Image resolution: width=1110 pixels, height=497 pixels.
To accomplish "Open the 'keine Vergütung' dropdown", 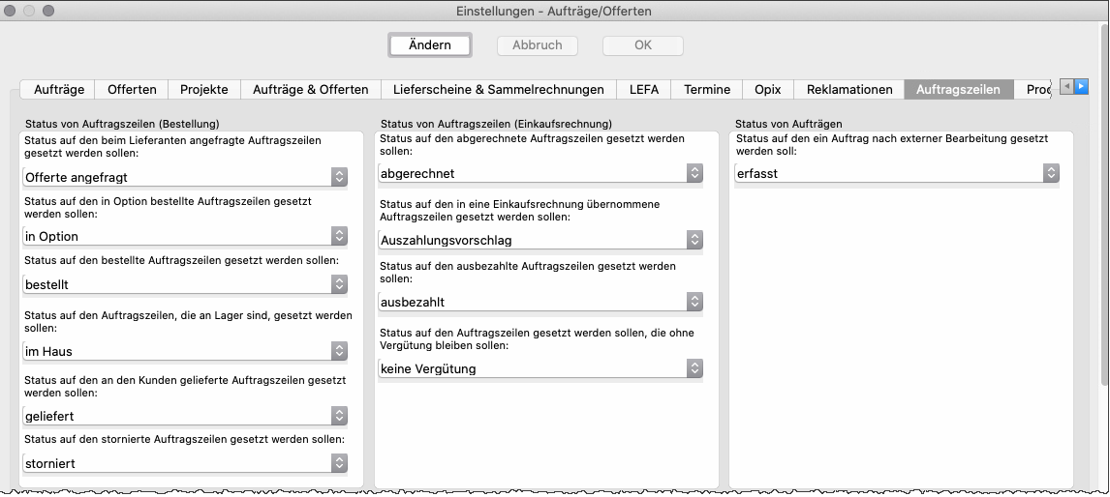I will [540, 368].
